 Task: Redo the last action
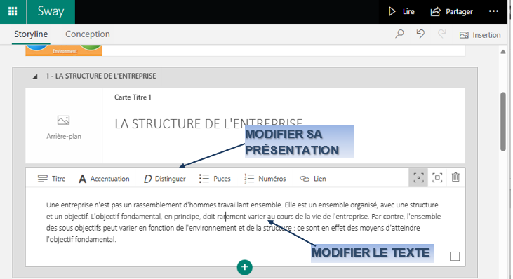tap(441, 34)
